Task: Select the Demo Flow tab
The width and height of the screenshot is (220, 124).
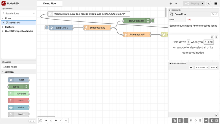Action: click(50, 3)
